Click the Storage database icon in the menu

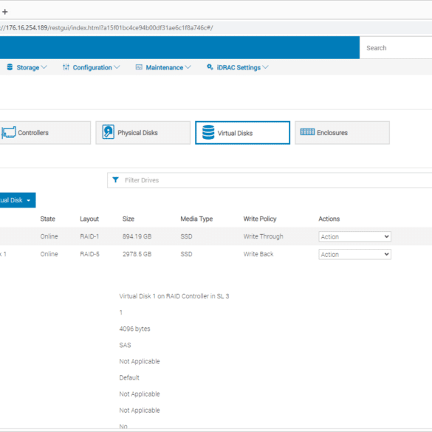click(10, 67)
